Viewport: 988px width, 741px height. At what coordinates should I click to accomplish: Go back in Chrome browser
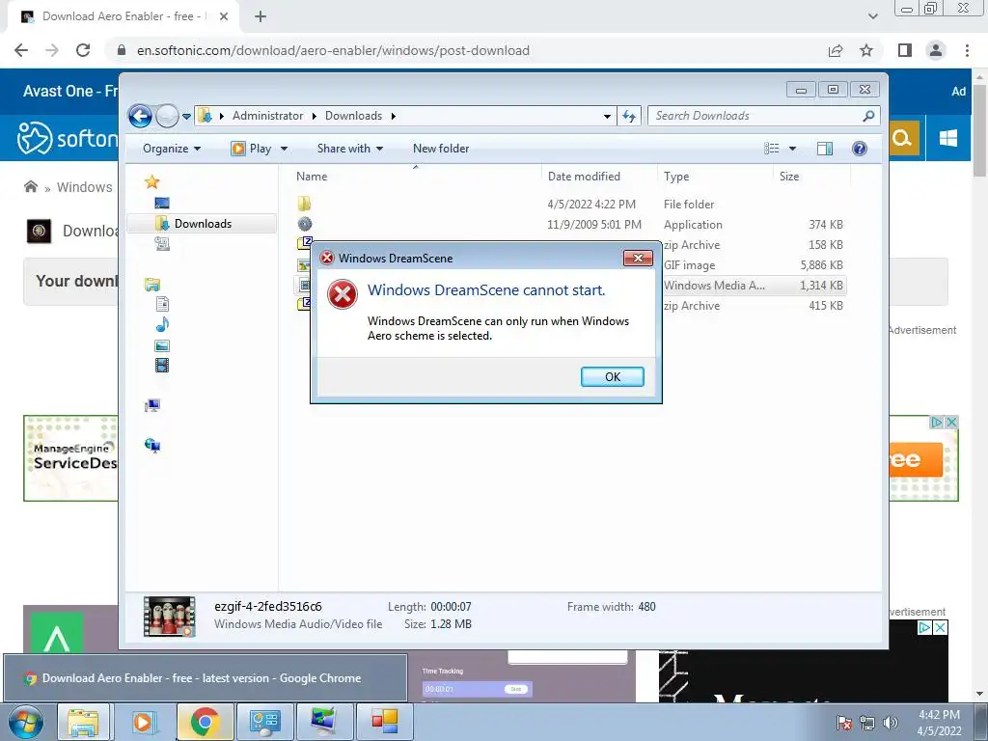pos(21,50)
